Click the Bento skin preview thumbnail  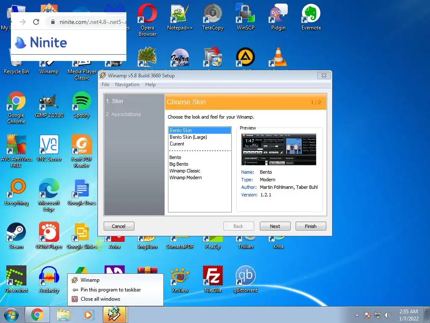tap(279, 149)
